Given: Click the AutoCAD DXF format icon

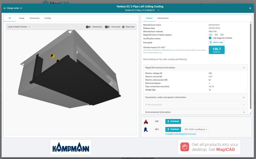Looking at the screenshot, I should coord(146,122).
